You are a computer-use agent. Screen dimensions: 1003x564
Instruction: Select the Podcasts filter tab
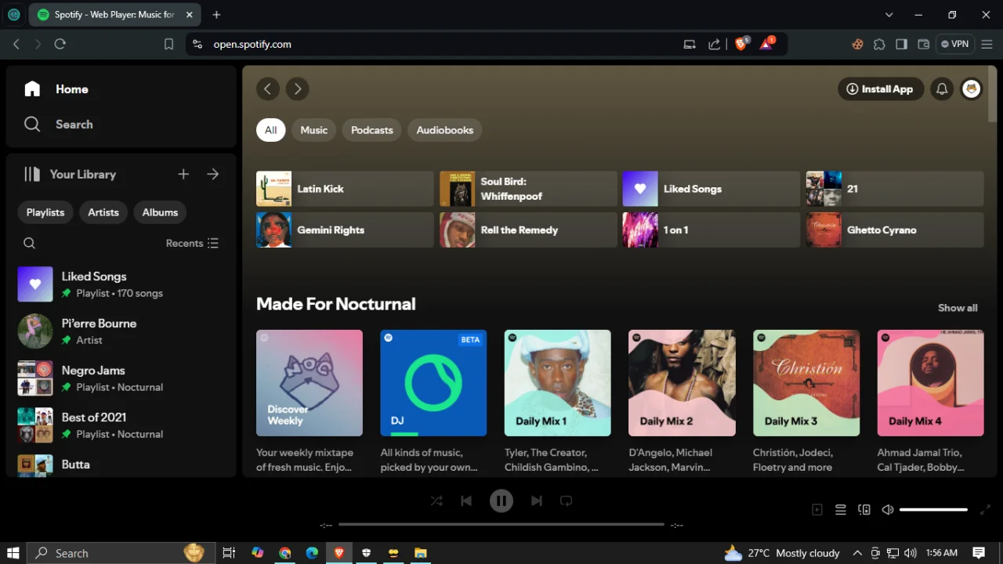[372, 130]
